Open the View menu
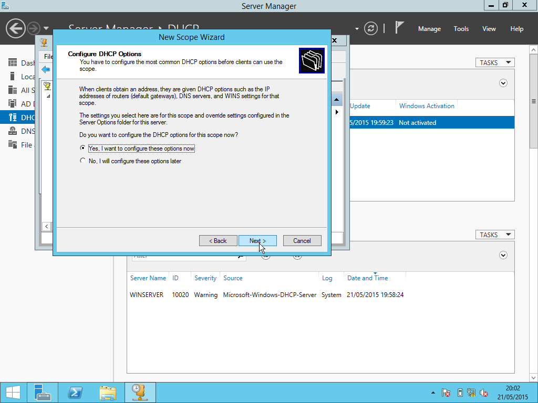The height and width of the screenshot is (403, 538). tap(489, 29)
